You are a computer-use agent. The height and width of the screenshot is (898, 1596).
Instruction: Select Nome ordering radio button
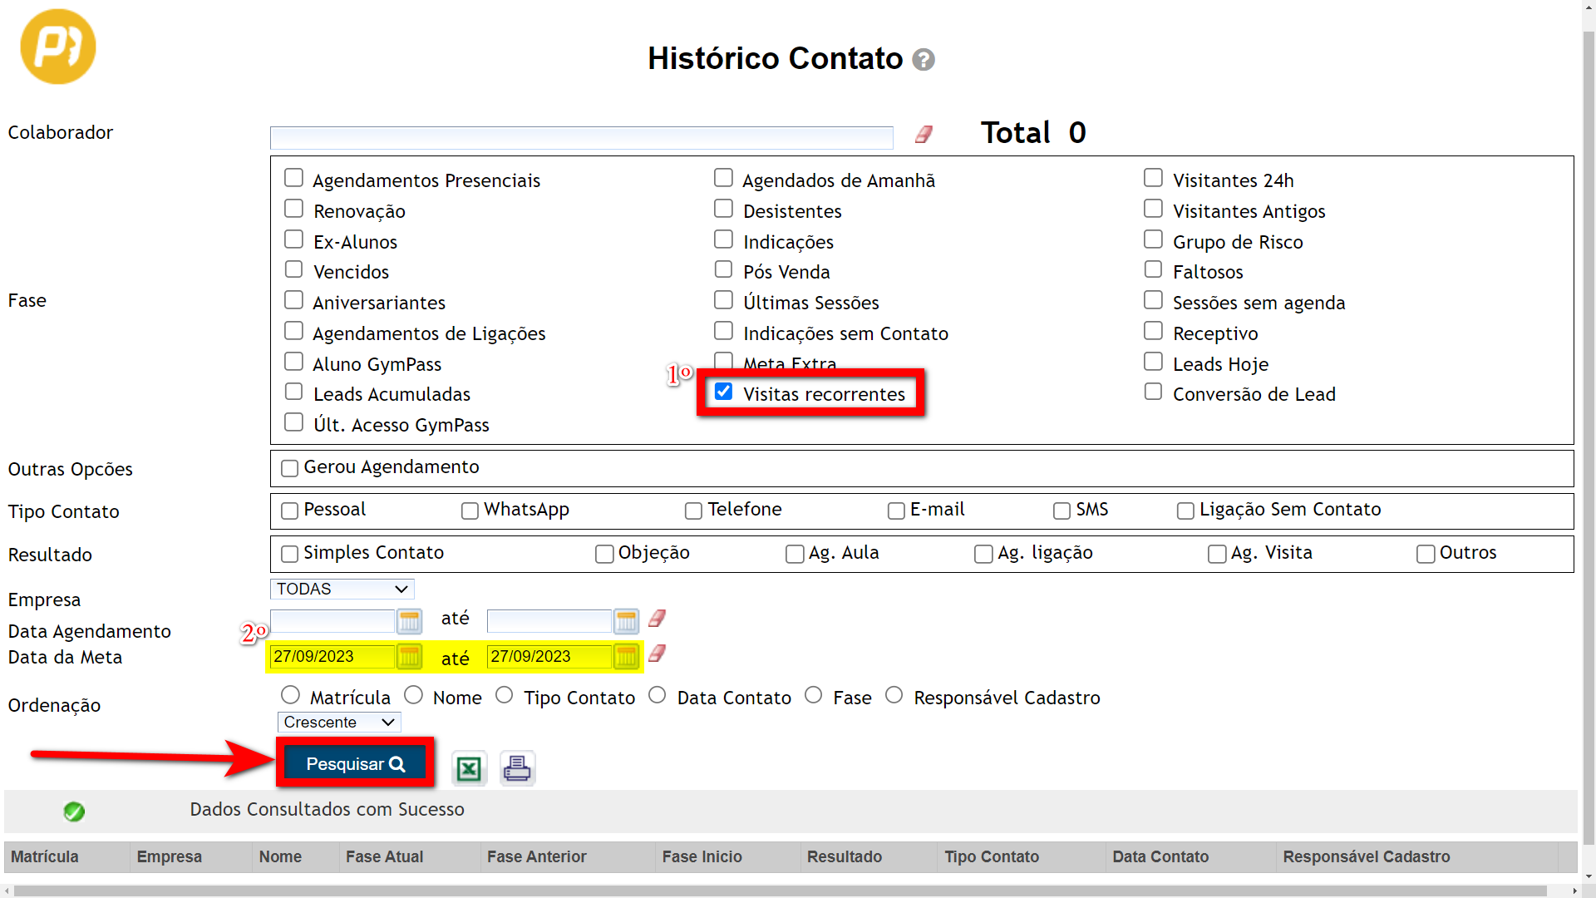(413, 695)
